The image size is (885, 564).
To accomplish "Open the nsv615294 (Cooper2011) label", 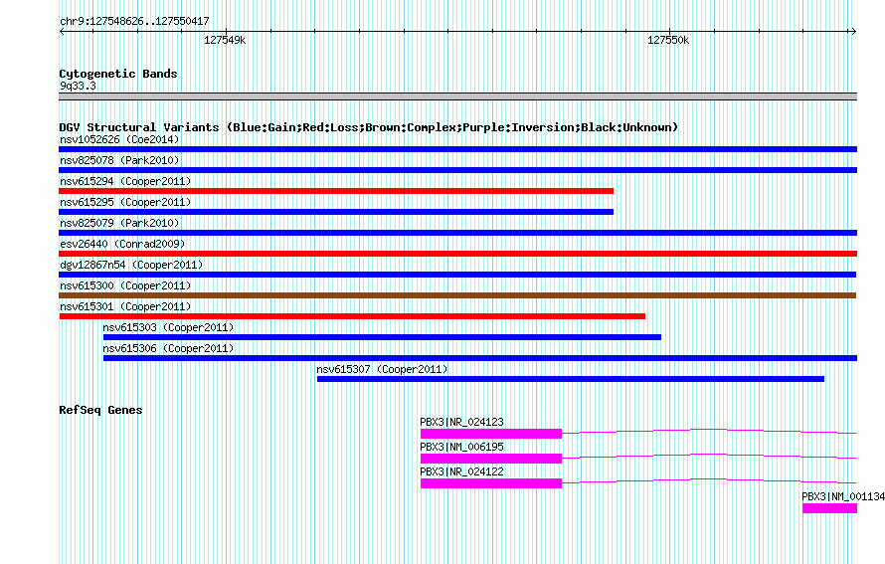I will tap(125, 181).
